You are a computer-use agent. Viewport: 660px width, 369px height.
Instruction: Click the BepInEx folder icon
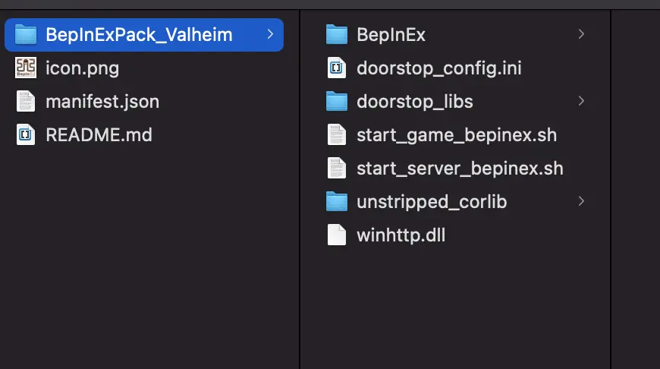pyautogui.click(x=337, y=34)
